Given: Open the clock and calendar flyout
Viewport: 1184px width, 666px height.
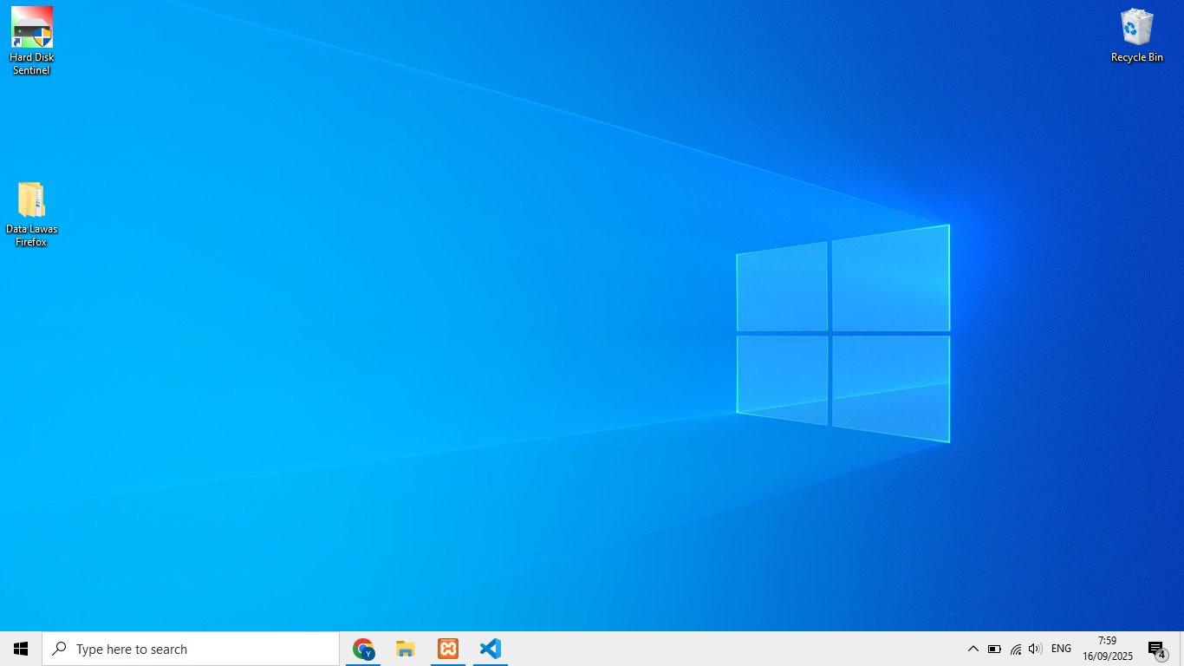Looking at the screenshot, I should 1107,649.
